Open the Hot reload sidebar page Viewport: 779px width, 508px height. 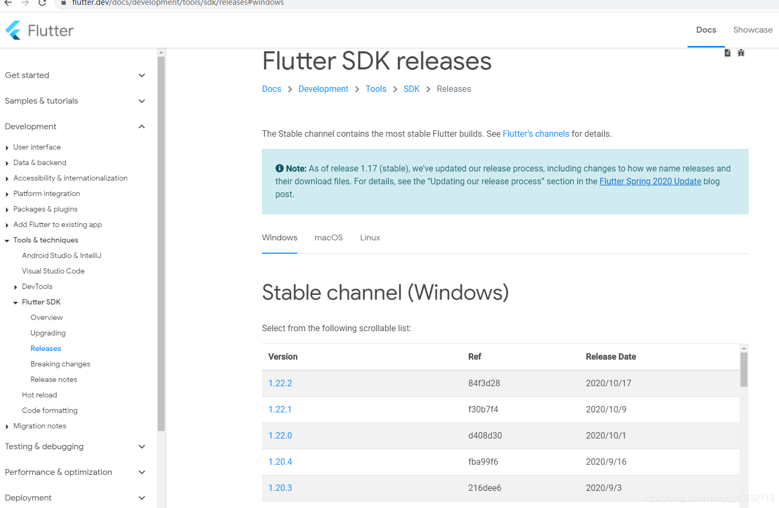coord(40,395)
